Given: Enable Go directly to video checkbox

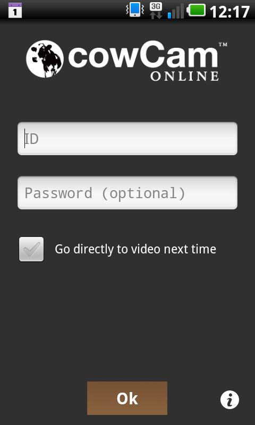Looking at the screenshot, I should pyautogui.click(x=31, y=249).
